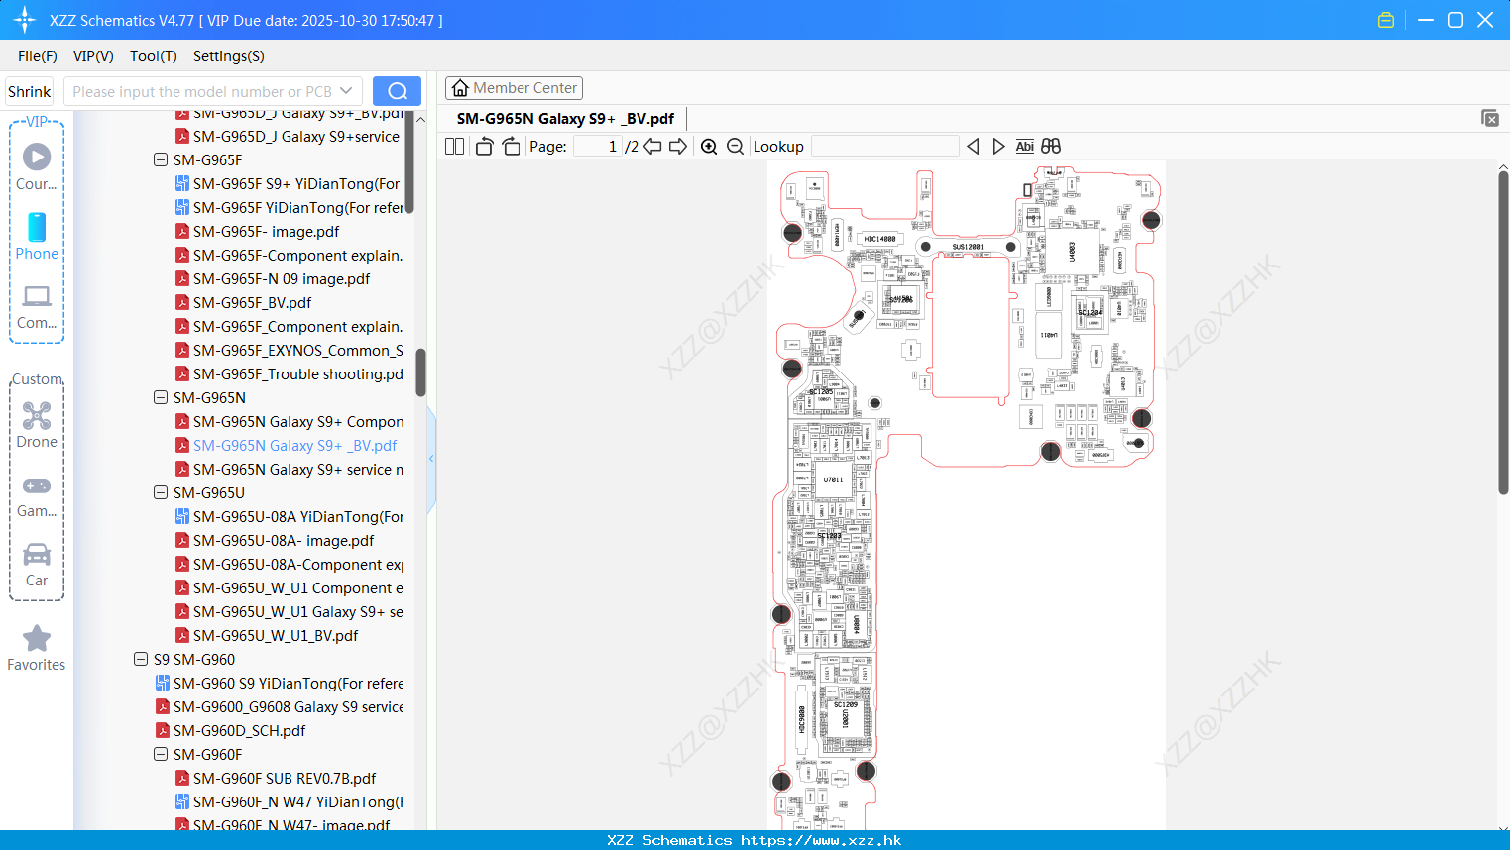Open SM-G965N Galaxy S9+ service manual
Viewport: 1510px width, 850px height.
click(x=289, y=469)
